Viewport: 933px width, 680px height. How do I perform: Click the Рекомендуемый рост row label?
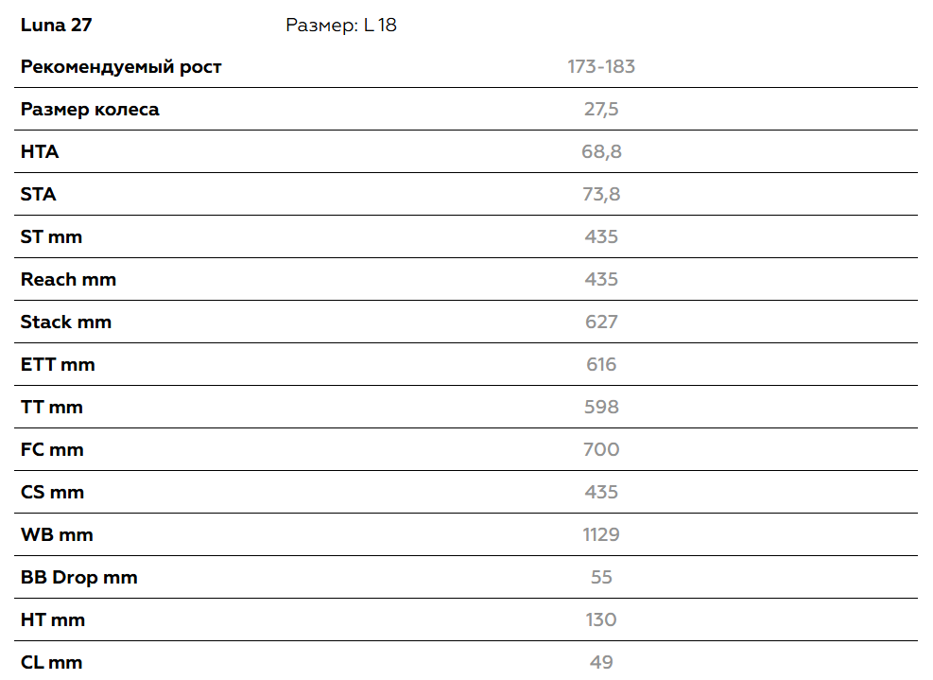point(121,67)
